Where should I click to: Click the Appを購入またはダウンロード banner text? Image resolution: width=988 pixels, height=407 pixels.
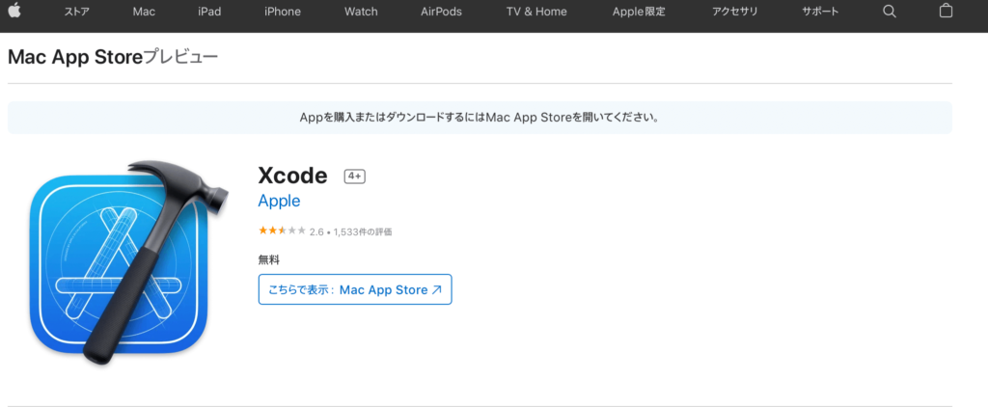coord(480,118)
